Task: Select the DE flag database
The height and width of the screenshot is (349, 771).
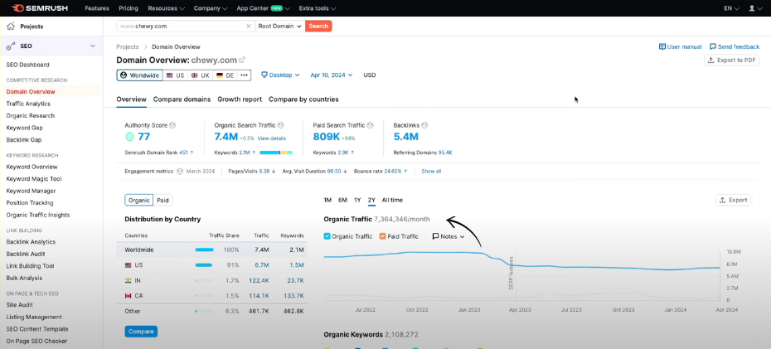Action: [x=225, y=75]
